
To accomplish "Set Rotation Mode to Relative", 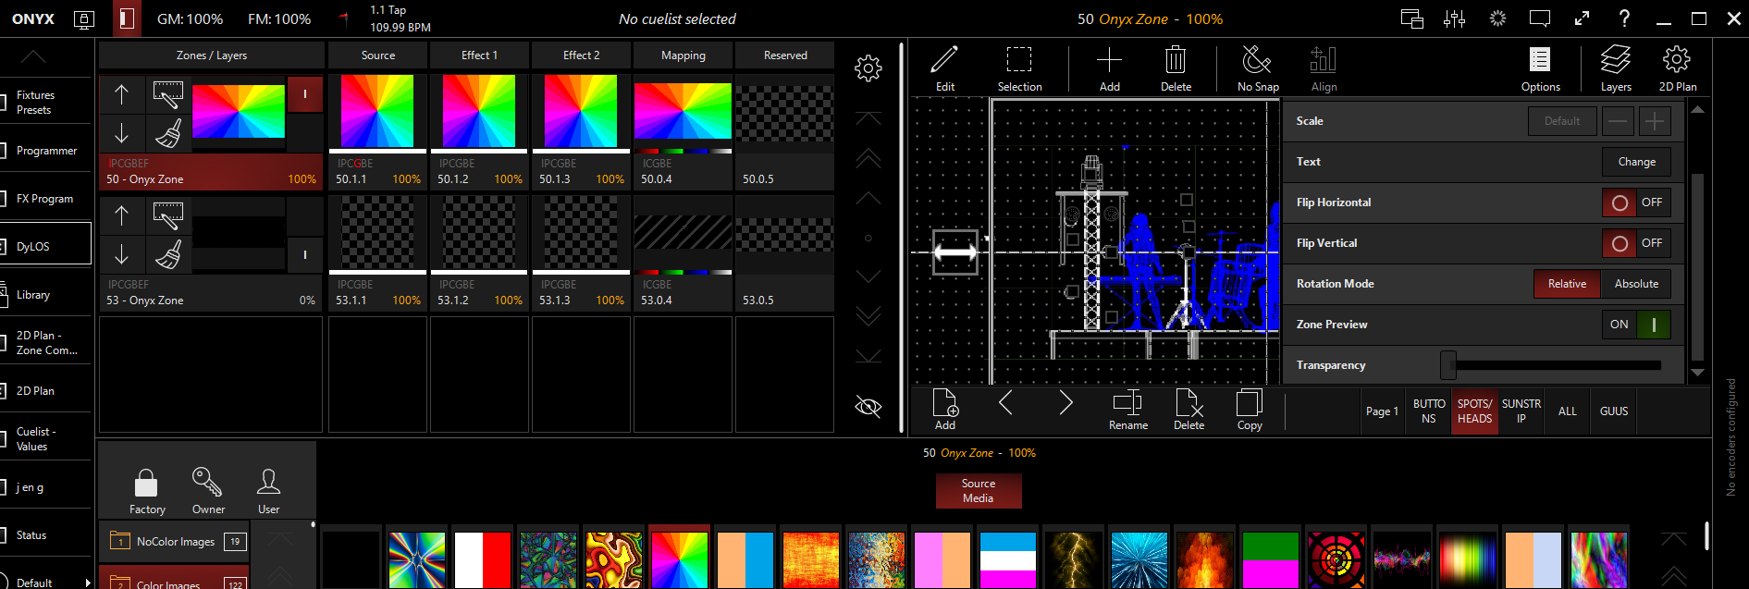I will click(x=1568, y=284).
